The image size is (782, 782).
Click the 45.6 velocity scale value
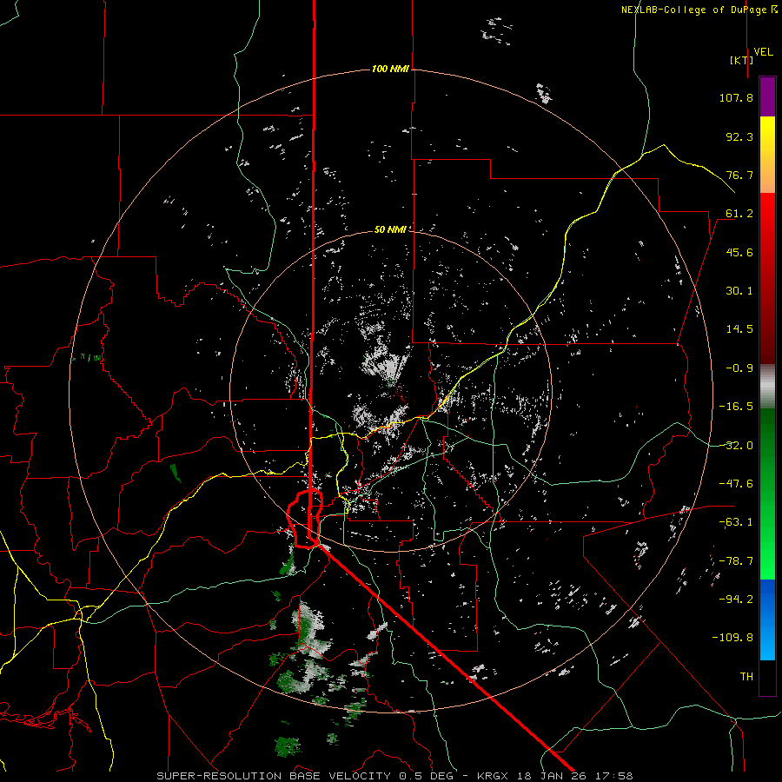tap(739, 252)
